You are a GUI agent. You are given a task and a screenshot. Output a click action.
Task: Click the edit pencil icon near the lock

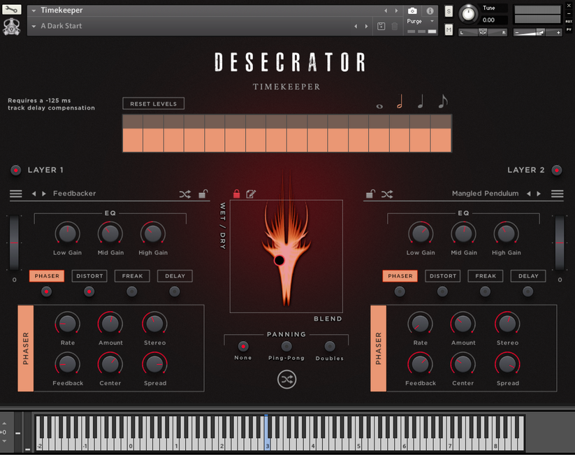(x=251, y=194)
